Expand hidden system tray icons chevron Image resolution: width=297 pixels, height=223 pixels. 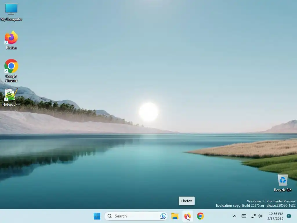click(234, 216)
